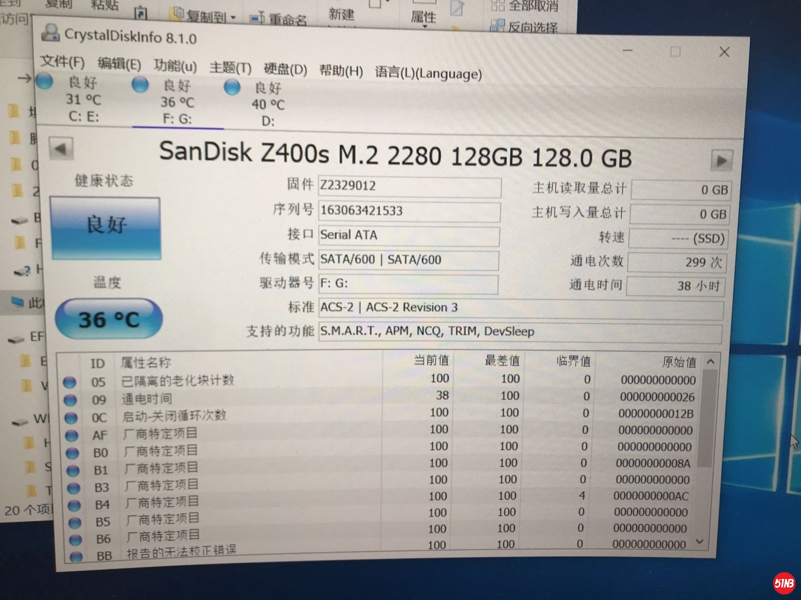Click the right arrow to view next disk

click(x=722, y=159)
